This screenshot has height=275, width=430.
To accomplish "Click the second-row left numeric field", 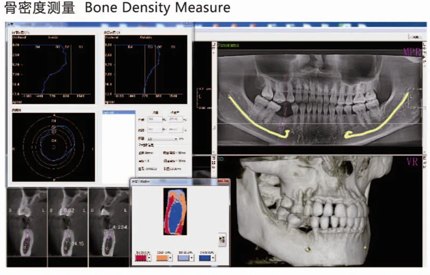I will click(155, 130).
